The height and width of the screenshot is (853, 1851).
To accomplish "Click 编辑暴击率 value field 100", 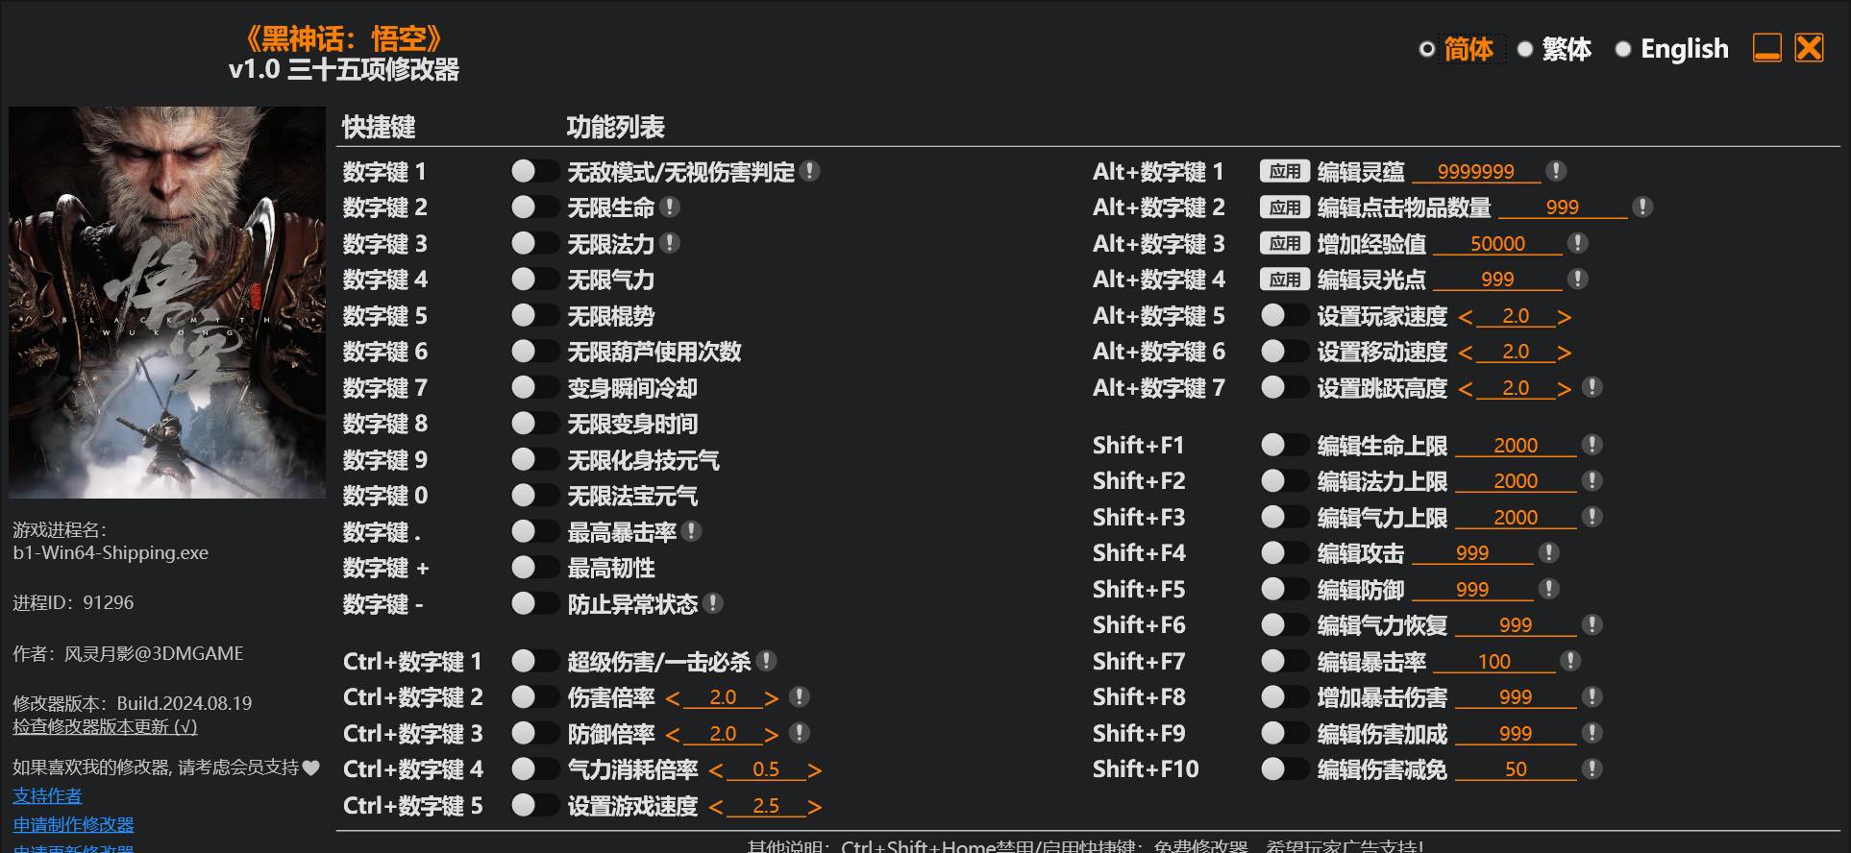I will 1493,661.
